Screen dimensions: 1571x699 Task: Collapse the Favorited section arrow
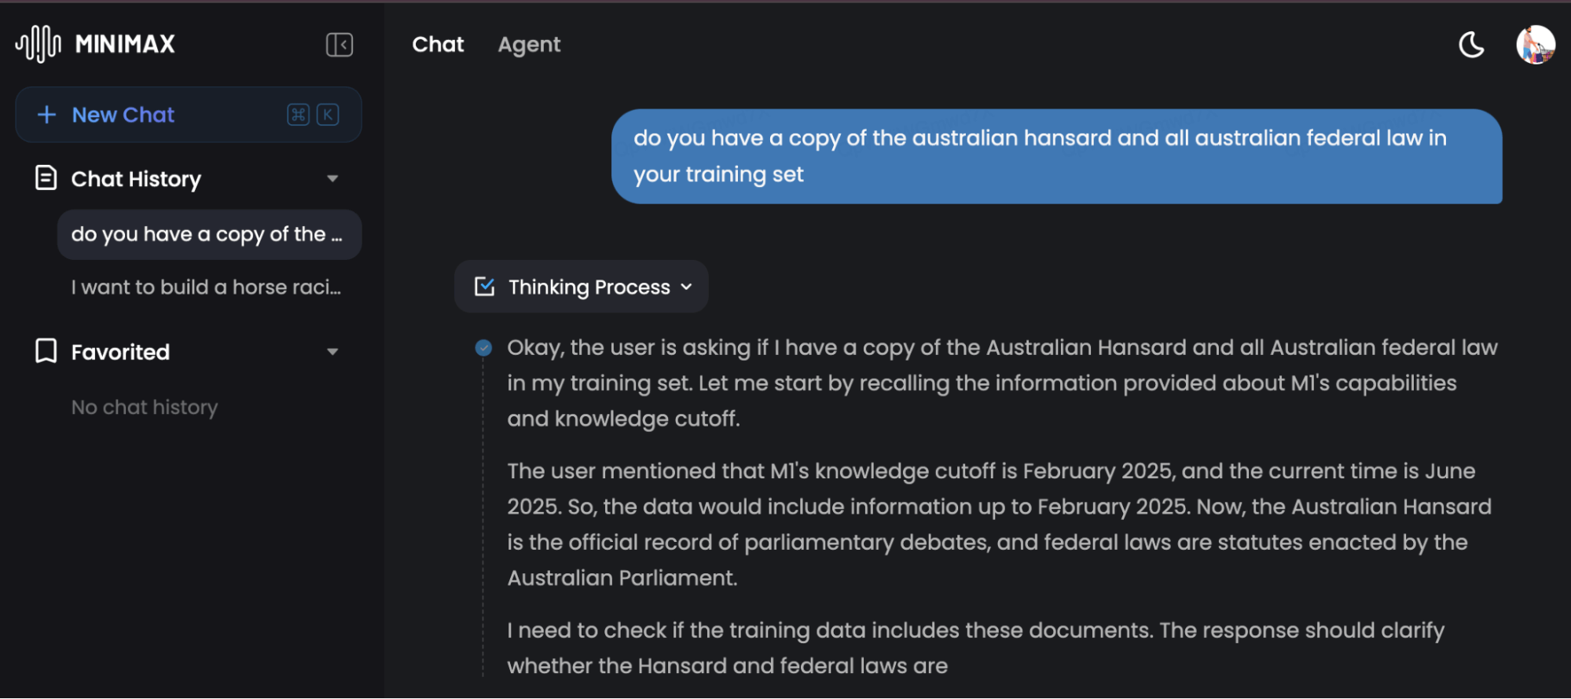point(332,352)
